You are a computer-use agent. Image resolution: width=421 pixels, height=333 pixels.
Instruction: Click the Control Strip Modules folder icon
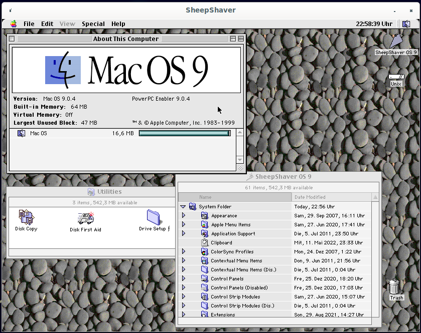pos(205,296)
